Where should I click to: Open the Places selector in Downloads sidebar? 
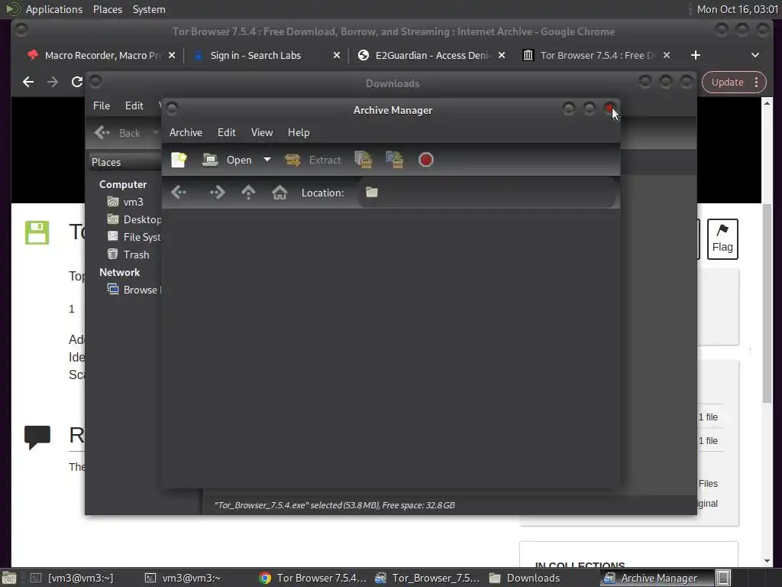pos(124,162)
